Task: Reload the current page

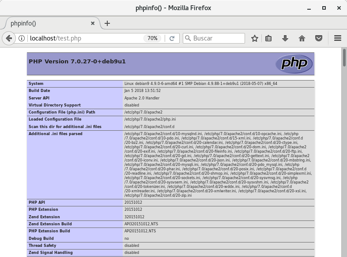Action: [172, 38]
